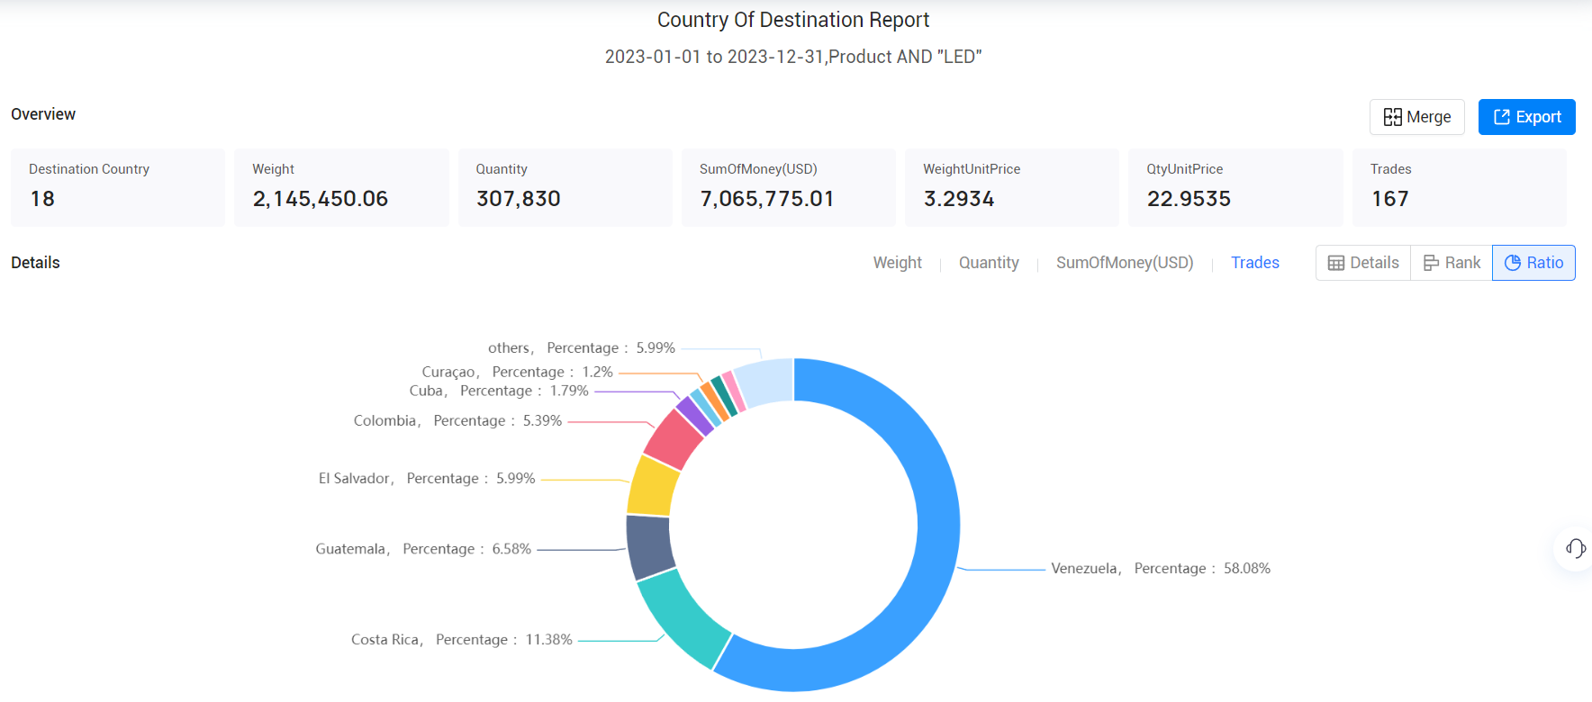The width and height of the screenshot is (1592, 702).
Task: Select the Weight 2,145,450.06 card
Action: [341, 187]
